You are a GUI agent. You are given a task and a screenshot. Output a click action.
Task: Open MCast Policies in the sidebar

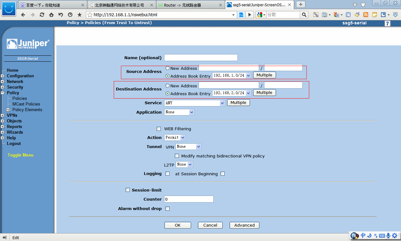pyautogui.click(x=26, y=104)
